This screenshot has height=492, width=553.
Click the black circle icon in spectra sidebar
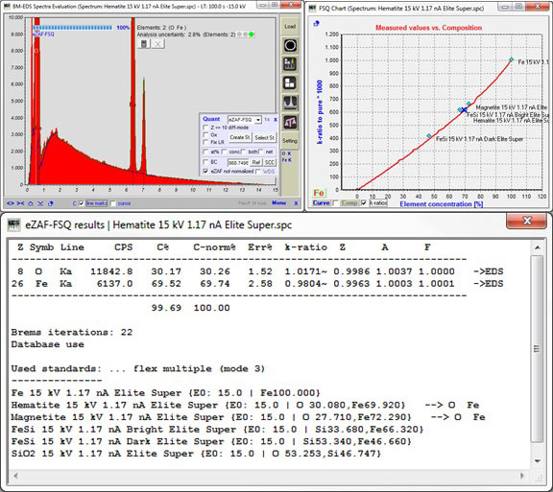click(290, 45)
